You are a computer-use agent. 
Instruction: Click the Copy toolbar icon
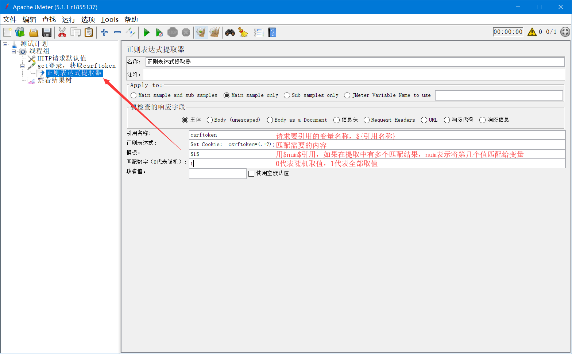[x=76, y=32]
